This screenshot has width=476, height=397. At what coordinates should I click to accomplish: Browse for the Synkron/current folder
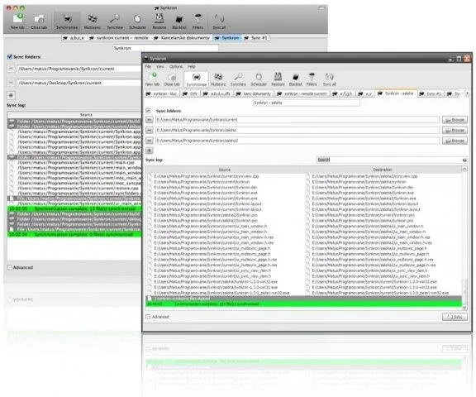pos(455,120)
